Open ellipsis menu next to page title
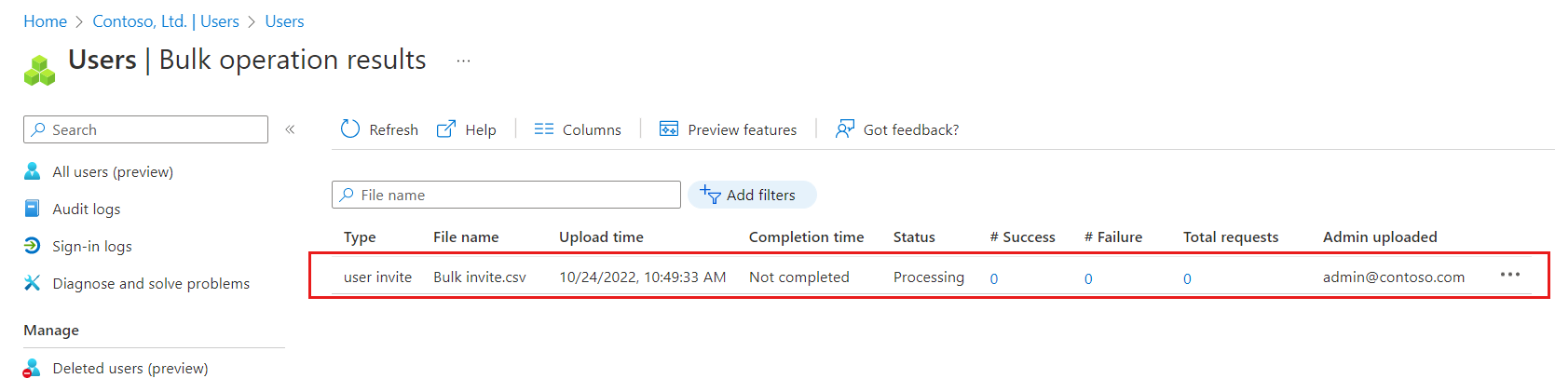This screenshot has height=392, width=1555. pos(463,61)
